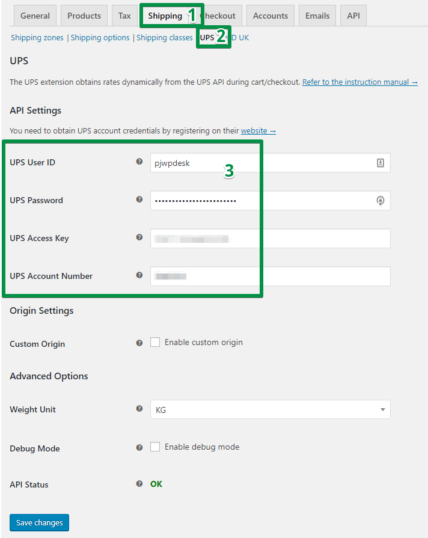Show help tooltip for UPS Account Number
The width and height of the screenshot is (428, 538).
pyautogui.click(x=139, y=275)
